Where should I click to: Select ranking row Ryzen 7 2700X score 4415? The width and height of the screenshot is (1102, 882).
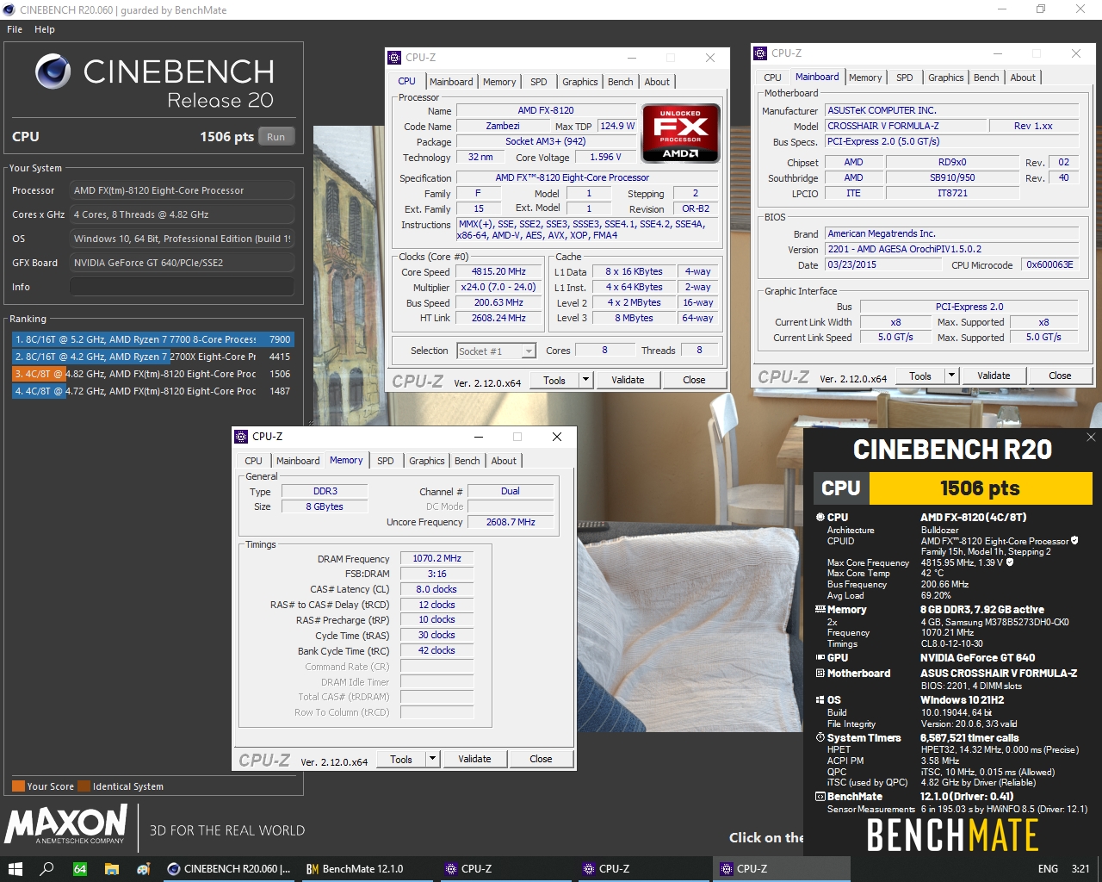coord(152,357)
